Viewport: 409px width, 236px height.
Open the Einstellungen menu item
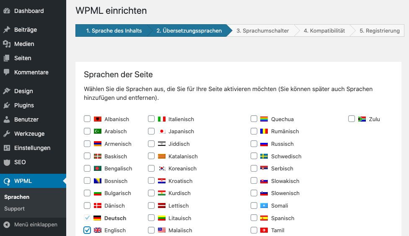pos(32,148)
